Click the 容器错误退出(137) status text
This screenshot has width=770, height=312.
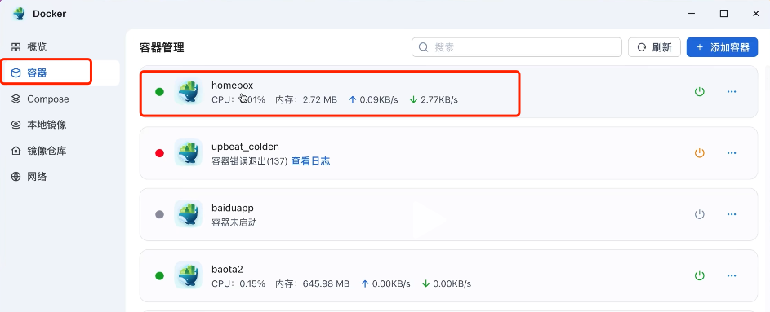(x=250, y=161)
